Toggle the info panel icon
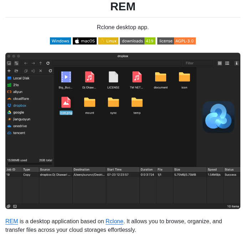The image size is (245, 235). [236, 63]
